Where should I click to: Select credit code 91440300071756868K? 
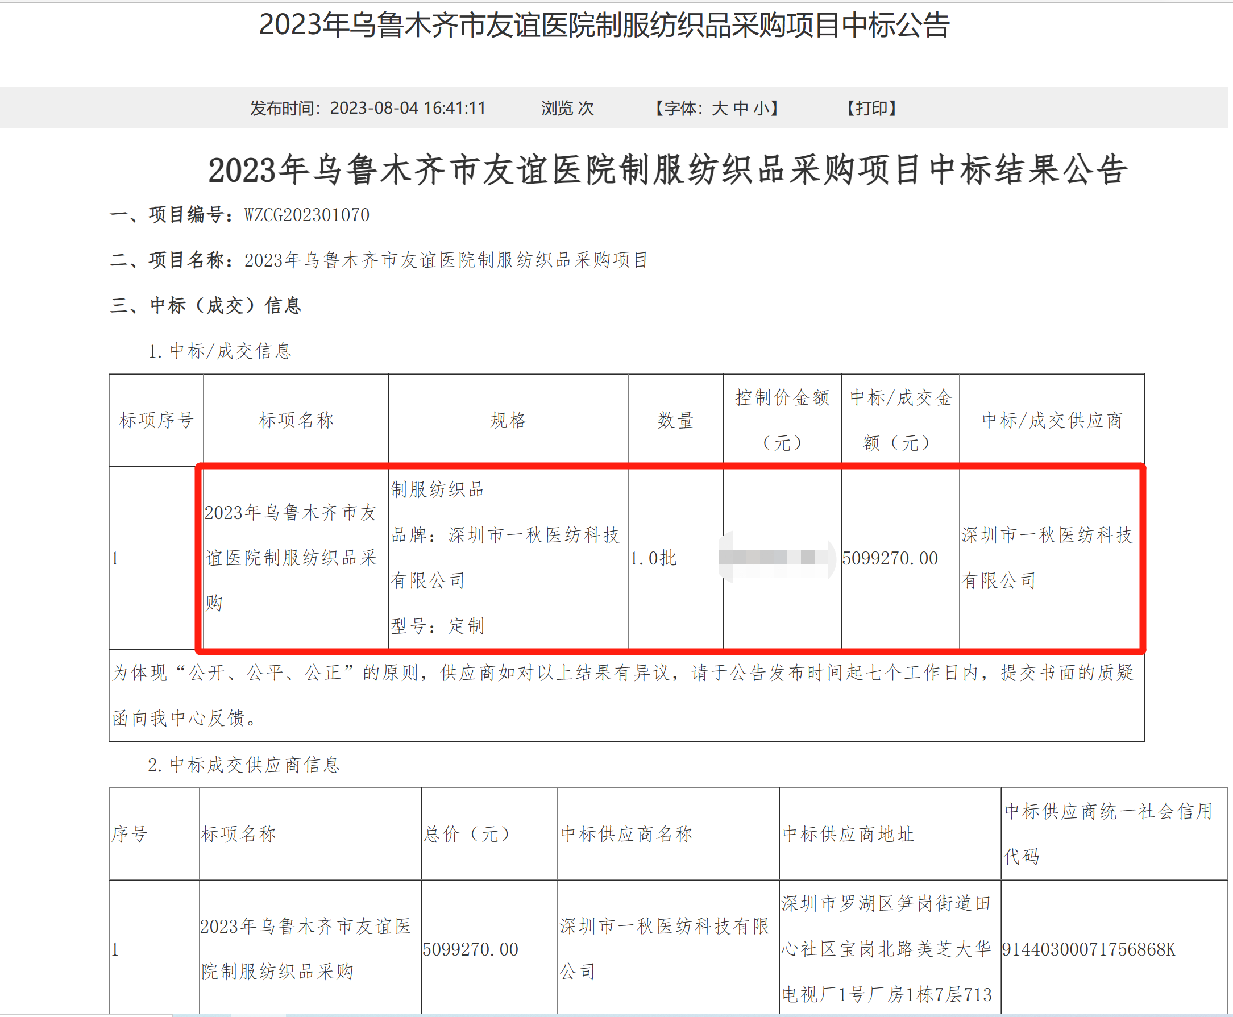1088,949
